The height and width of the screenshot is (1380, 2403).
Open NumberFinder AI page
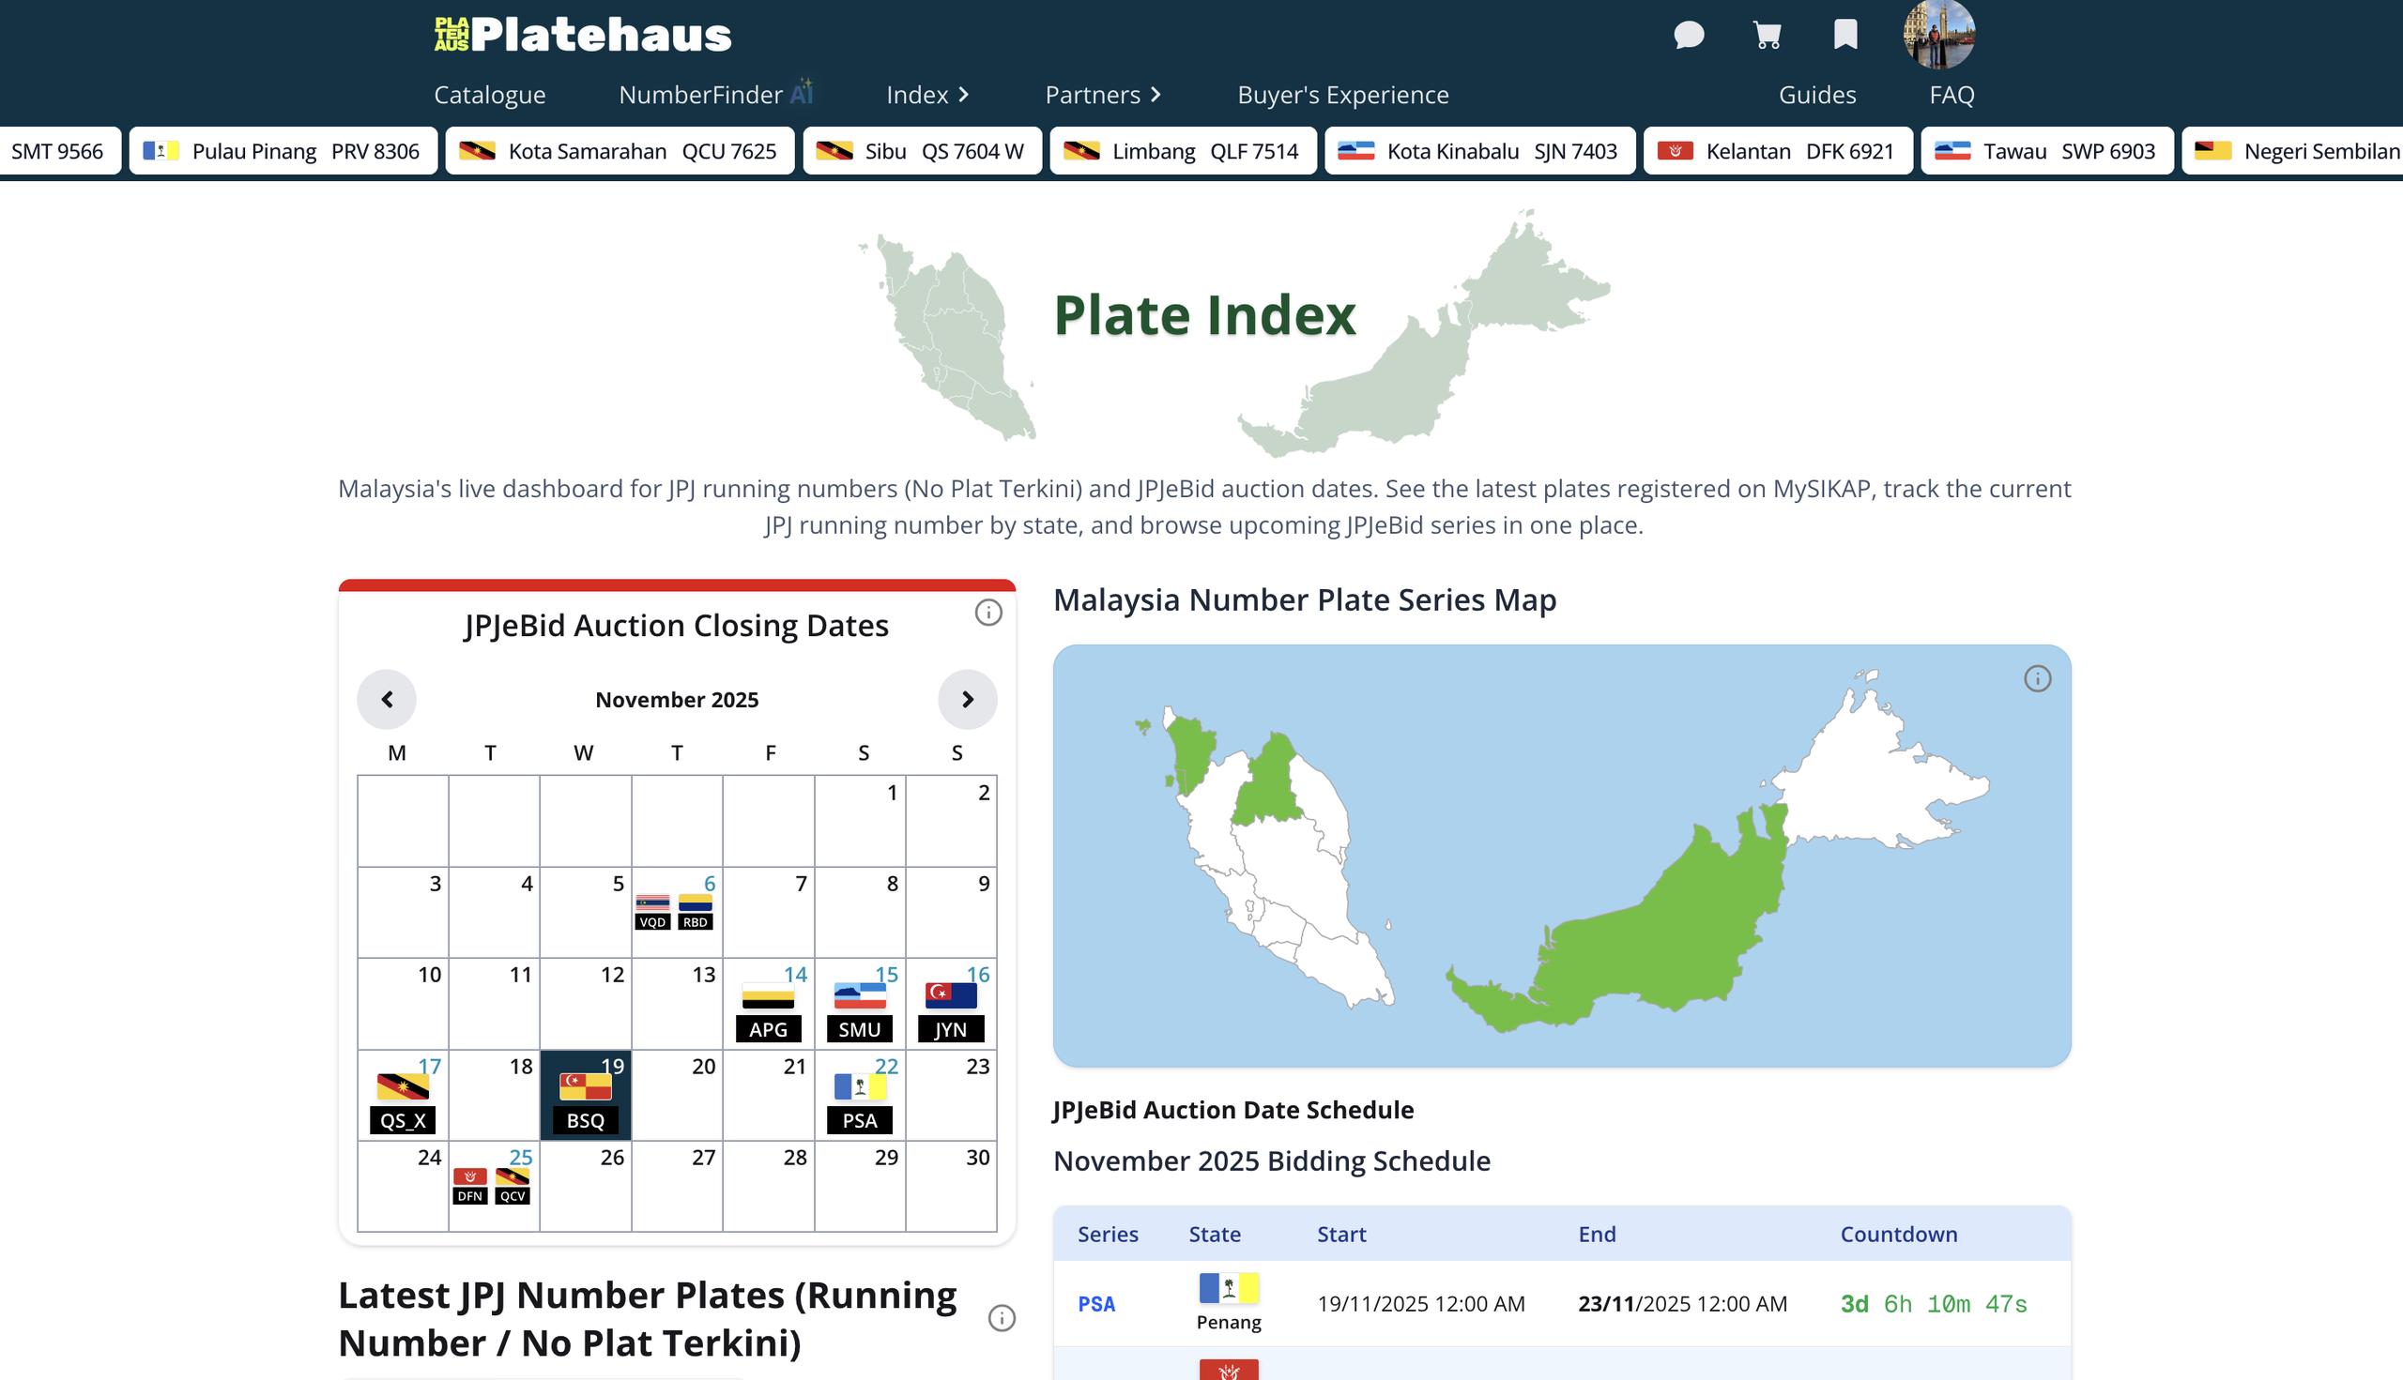(715, 95)
